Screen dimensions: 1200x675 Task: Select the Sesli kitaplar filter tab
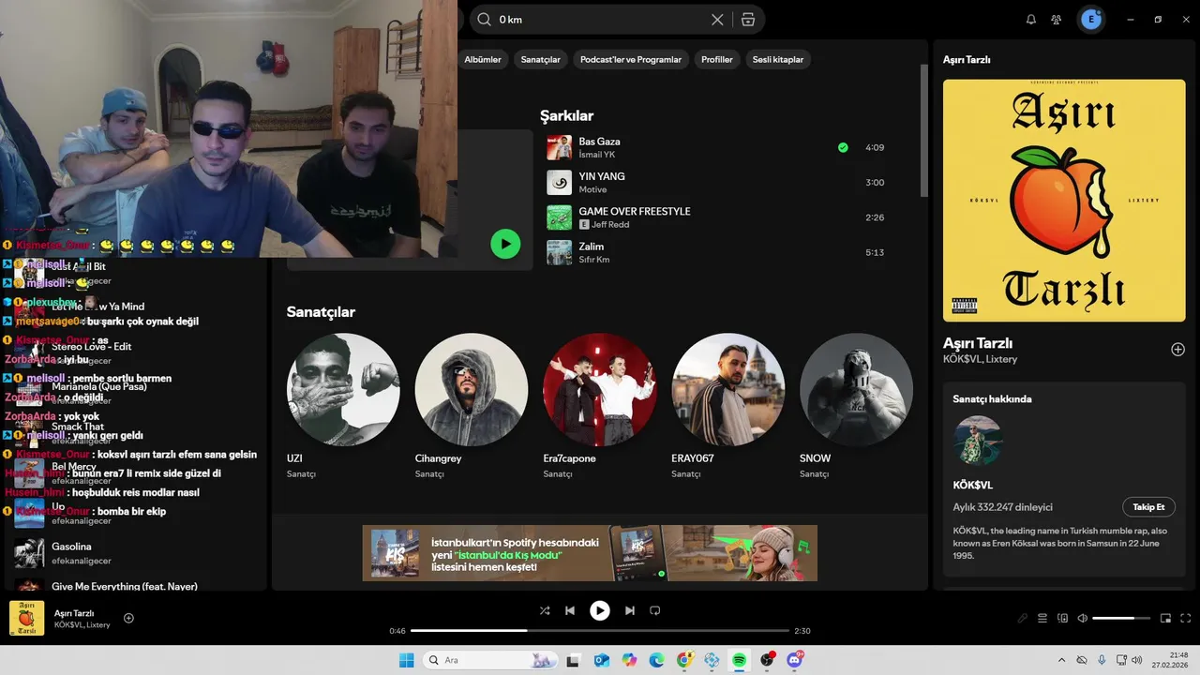(x=778, y=59)
